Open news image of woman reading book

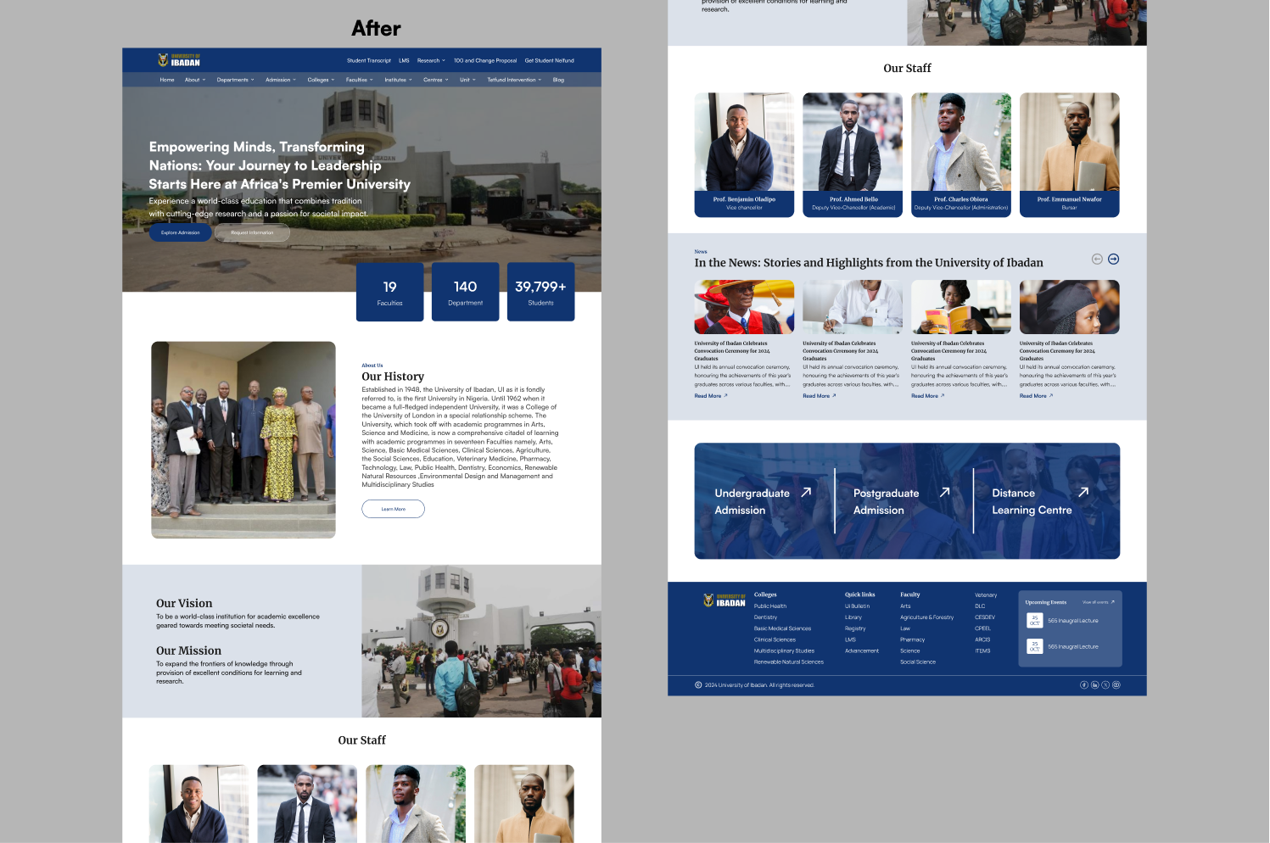click(961, 307)
